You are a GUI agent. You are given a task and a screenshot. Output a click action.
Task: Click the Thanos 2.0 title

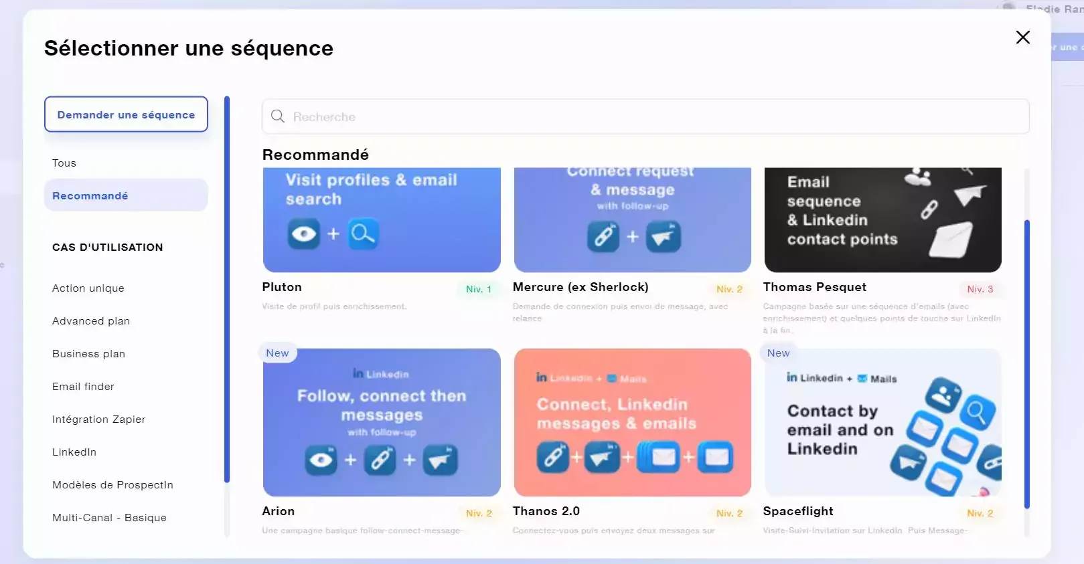(546, 511)
